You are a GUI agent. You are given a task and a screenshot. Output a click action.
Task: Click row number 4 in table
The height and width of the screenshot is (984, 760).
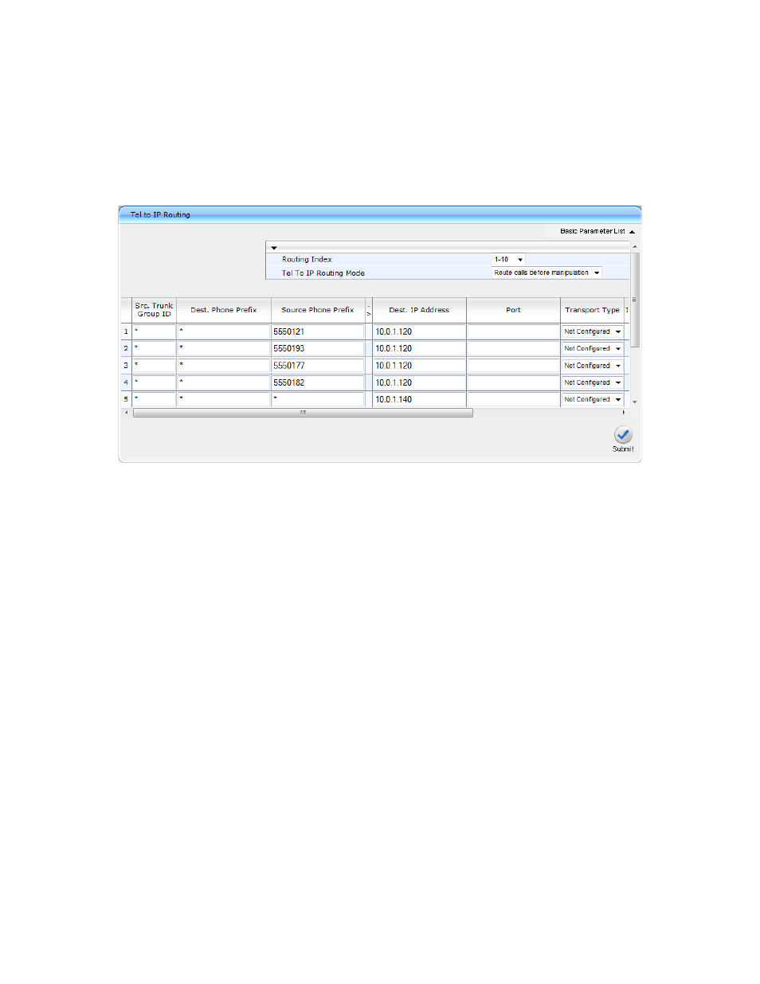[126, 382]
